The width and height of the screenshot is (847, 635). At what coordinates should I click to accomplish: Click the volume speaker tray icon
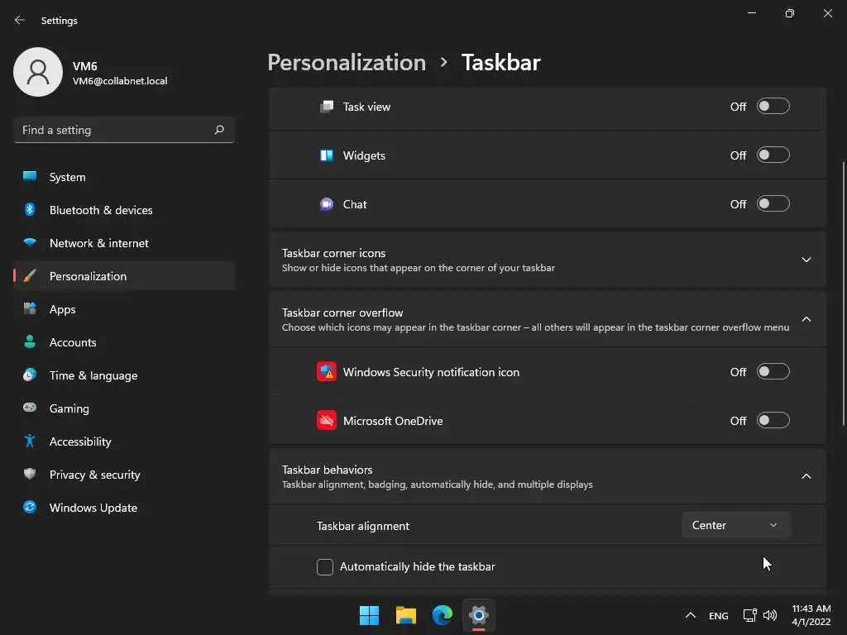pyautogui.click(x=770, y=615)
